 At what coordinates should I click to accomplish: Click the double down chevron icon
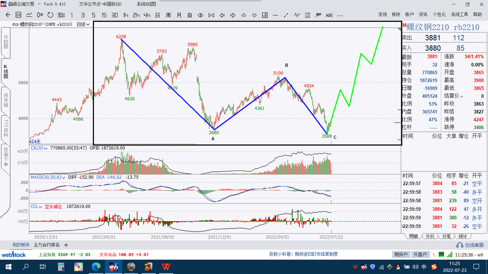pyautogui.click(x=254, y=15)
